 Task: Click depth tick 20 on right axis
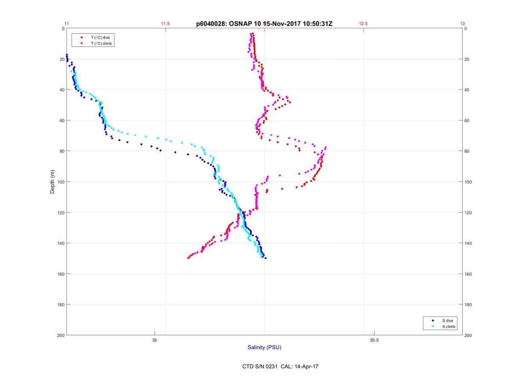tap(467, 59)
